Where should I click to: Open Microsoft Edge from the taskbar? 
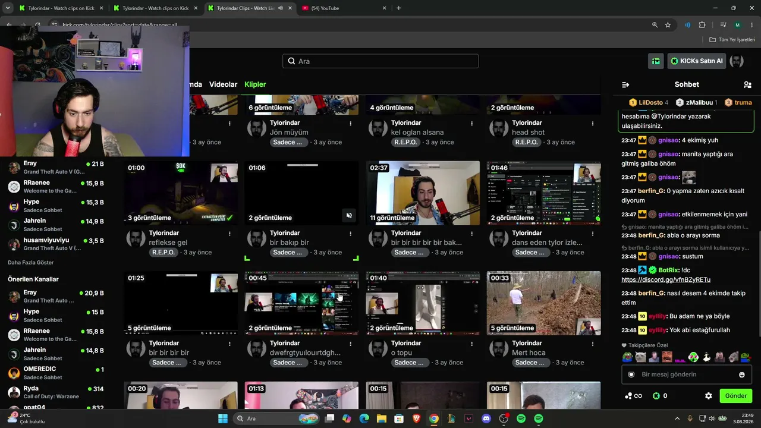(364, 418)
